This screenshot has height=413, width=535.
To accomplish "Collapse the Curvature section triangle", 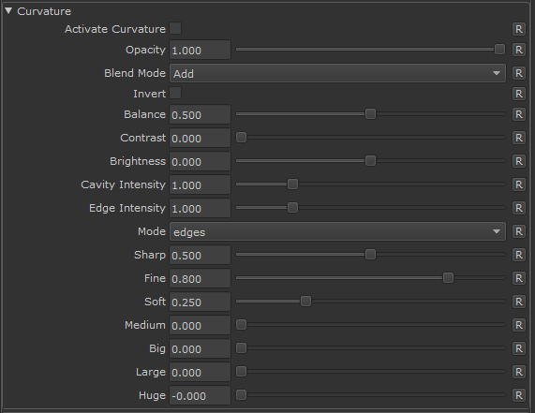I will point(8,11).
